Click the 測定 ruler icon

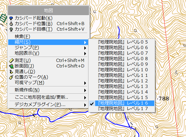tap(11, 60)
